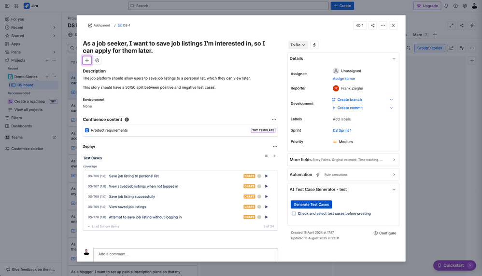The height and width of the screenshot is (276, 482).
Task: Click the Configure gear link
Action: pos(384,234)
